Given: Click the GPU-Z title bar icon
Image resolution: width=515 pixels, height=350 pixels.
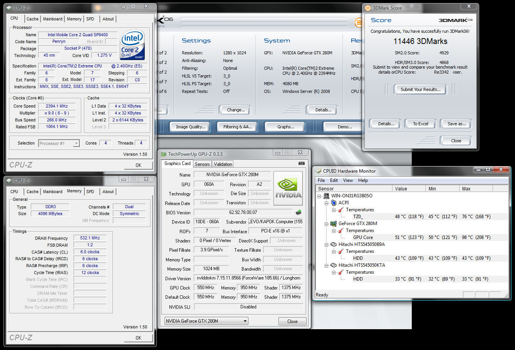Looking at the screenshot, I should pos(164,154).
